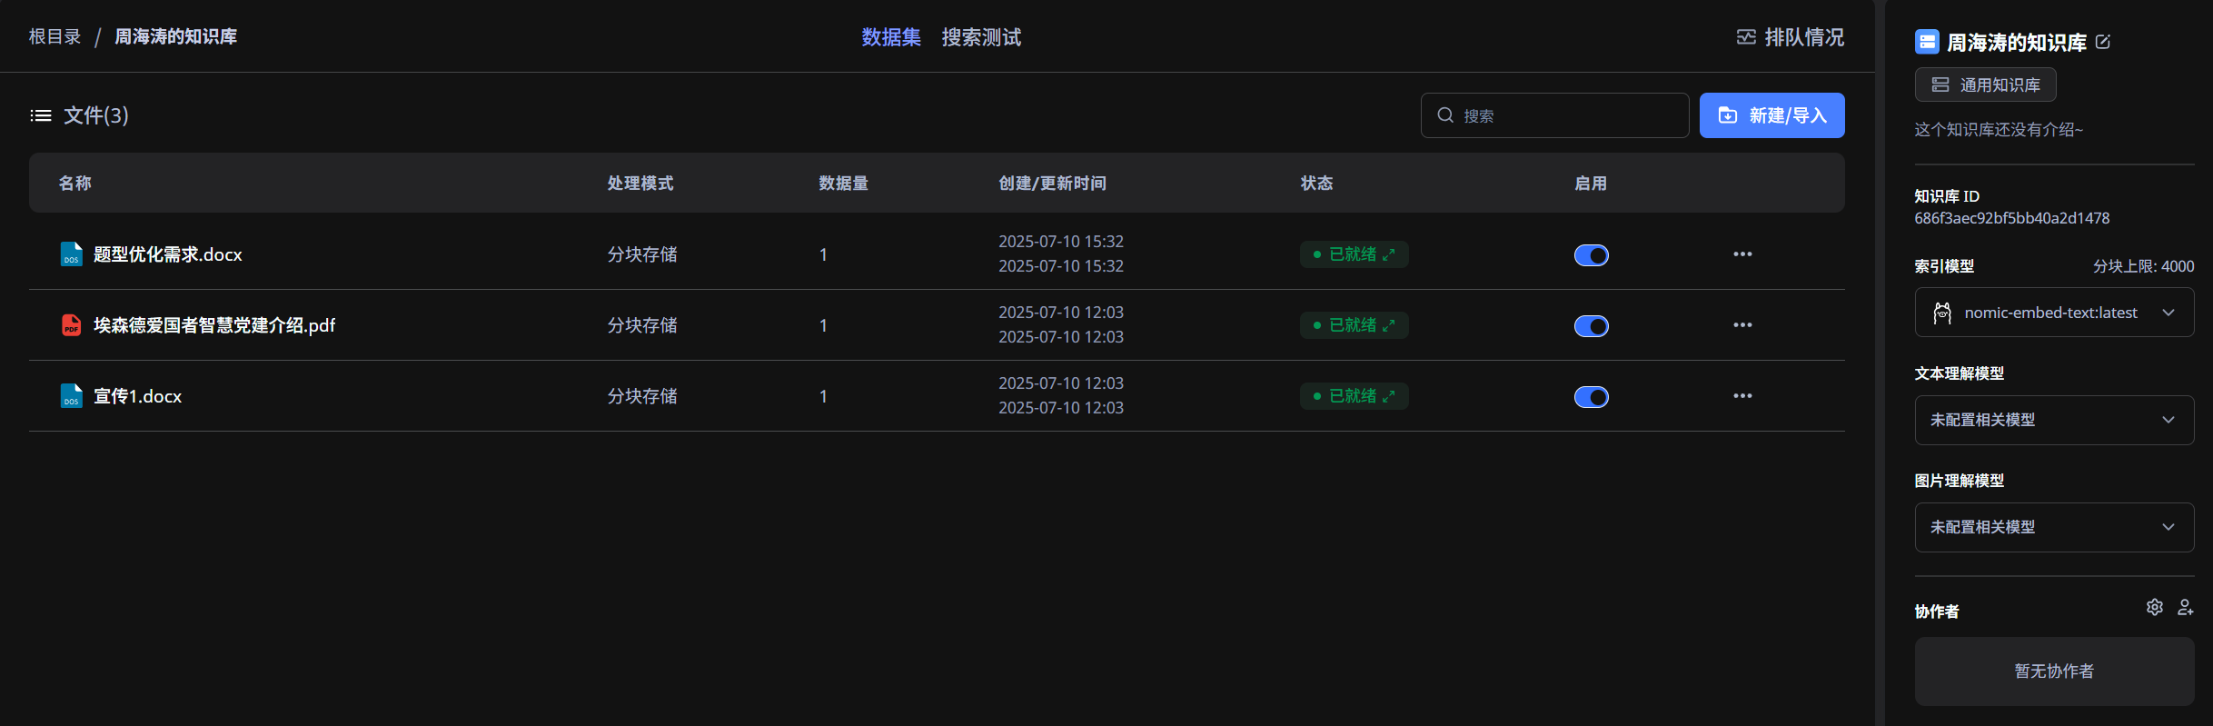Disable the 题型优化需求.docx enable toggle

tap(1591, 255)
